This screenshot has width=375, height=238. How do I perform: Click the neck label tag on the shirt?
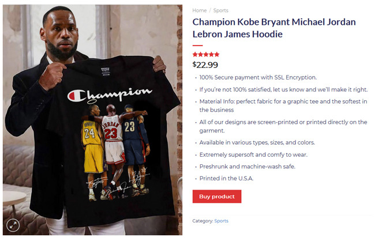105,71
